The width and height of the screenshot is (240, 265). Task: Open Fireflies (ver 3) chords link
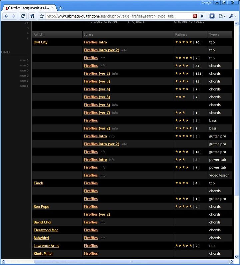click(x=97, y=81)
